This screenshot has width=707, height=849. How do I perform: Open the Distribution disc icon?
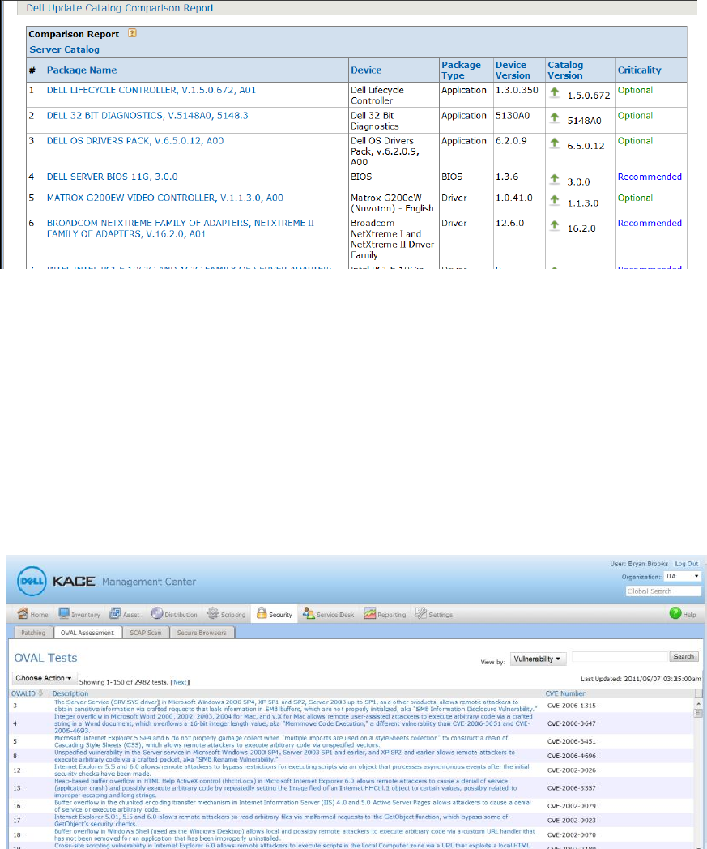157,613
